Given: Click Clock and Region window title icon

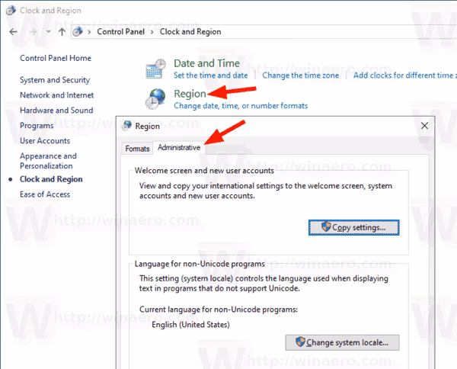Looking at the screenshot, I should [x=11, y=11].
